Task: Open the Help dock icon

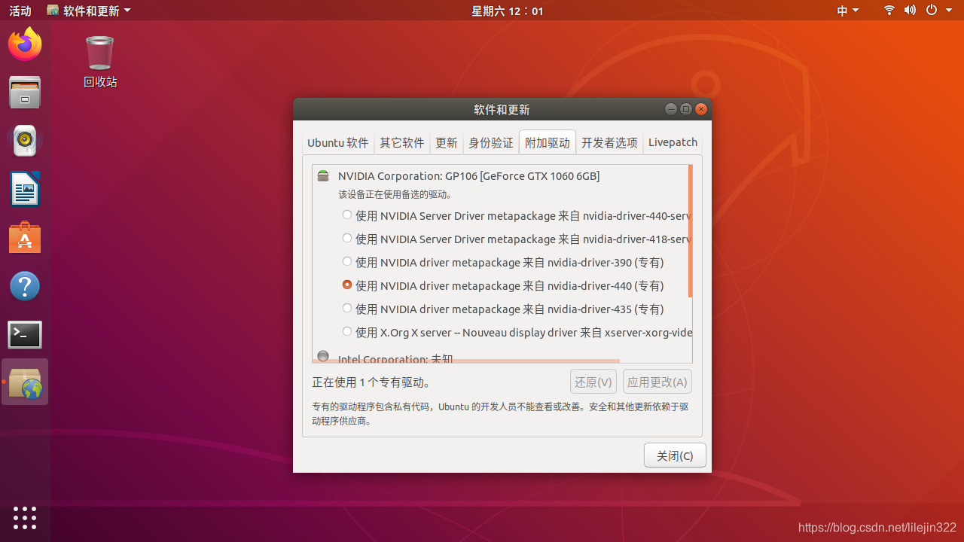Action: [x=25, y=286]
